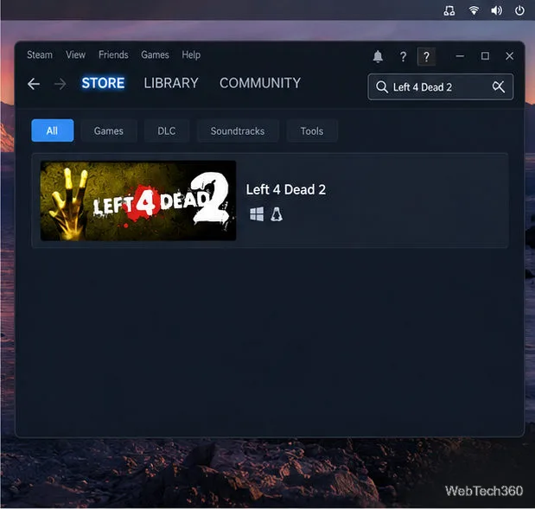The height and width of the screenshot is (509, 535).
Task: Open the Help menu
Action: (x=191, y=55)
